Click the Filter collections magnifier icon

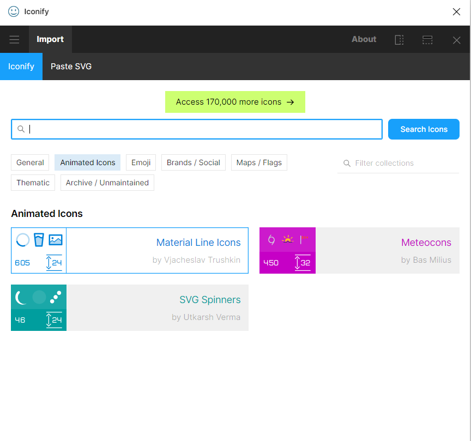pos(347,163)
